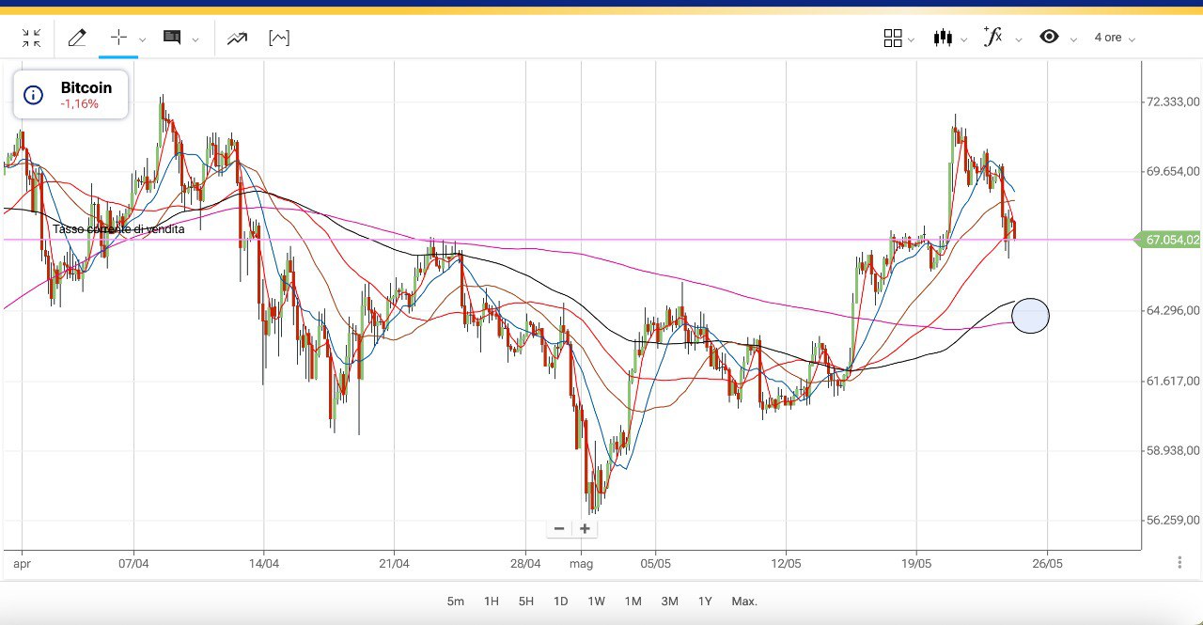This screenshot has width=1203, height=625.
Task: Click the bracketed chart pattern icon
Action: [x=279, y=39]
